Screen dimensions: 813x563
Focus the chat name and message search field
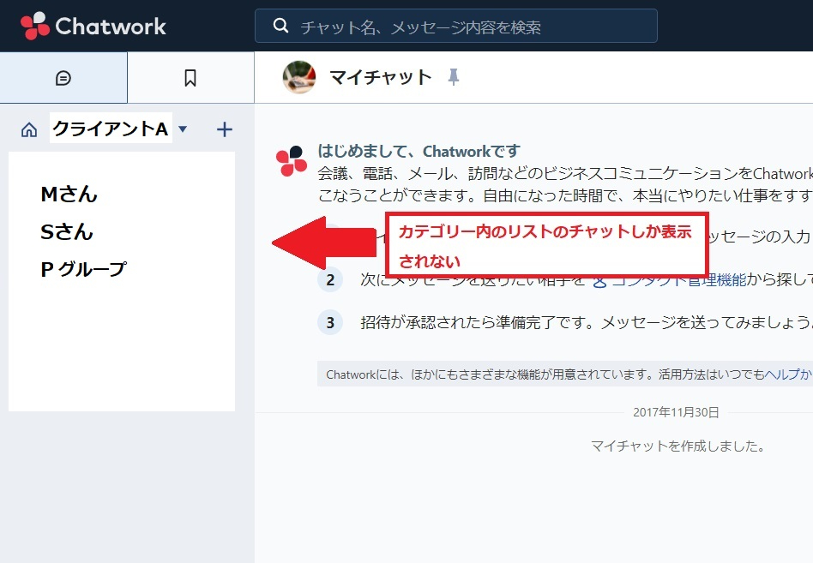tap(455, 26)
